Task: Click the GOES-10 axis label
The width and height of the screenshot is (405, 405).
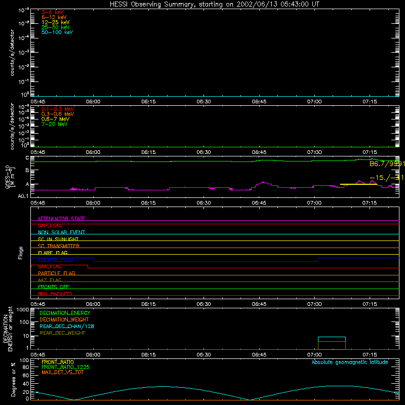Action: [x=10, y=177]
